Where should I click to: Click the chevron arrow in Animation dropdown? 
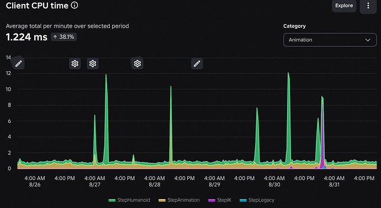tap(368, 40)
